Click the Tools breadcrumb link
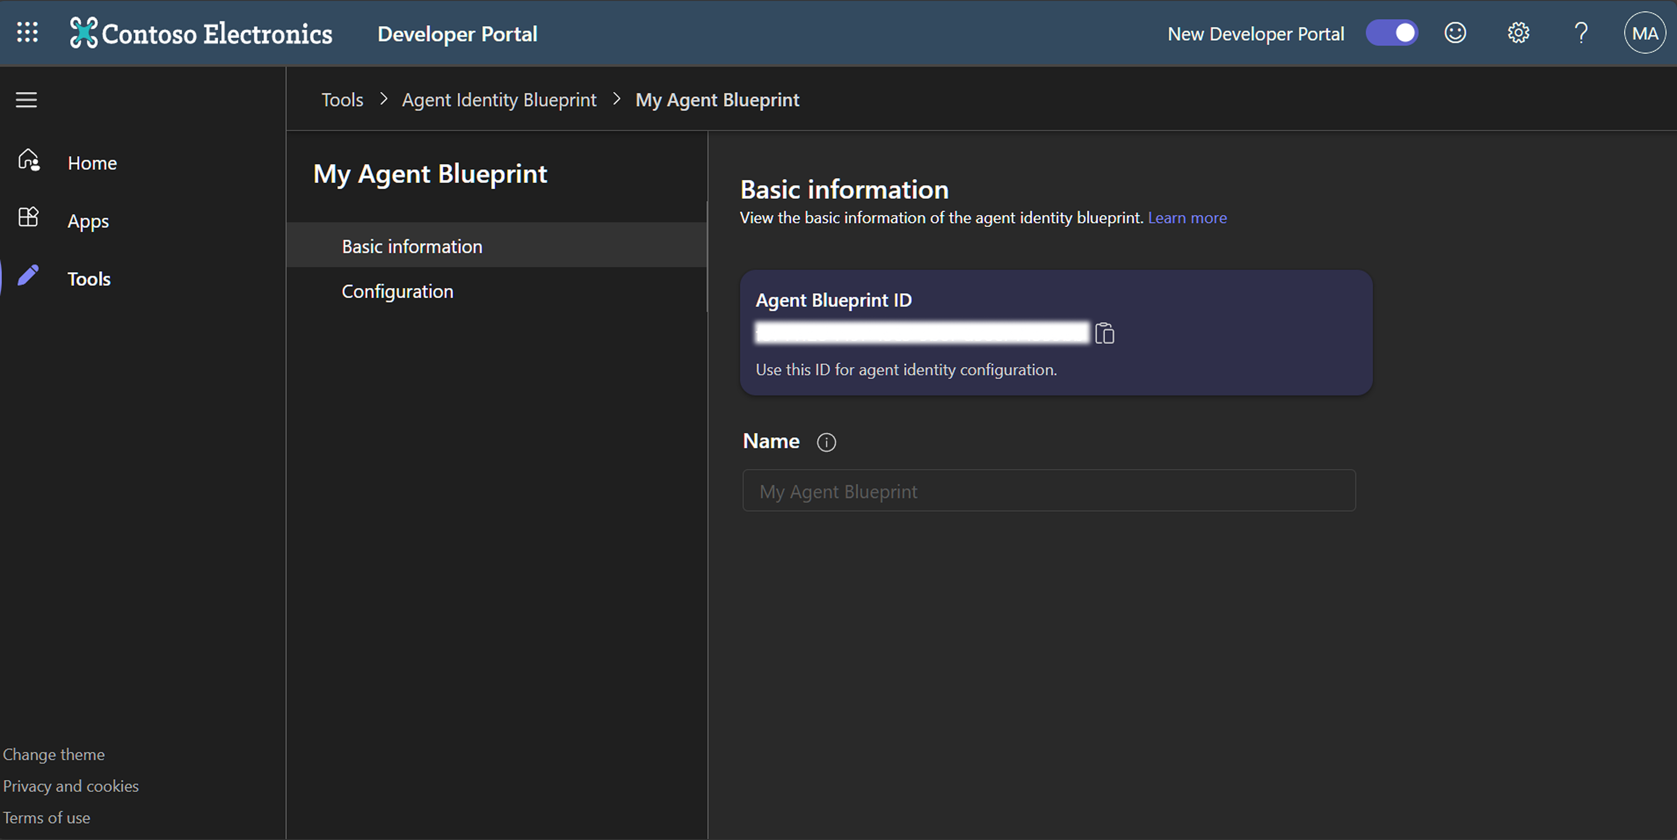 [x=342, y=100]
